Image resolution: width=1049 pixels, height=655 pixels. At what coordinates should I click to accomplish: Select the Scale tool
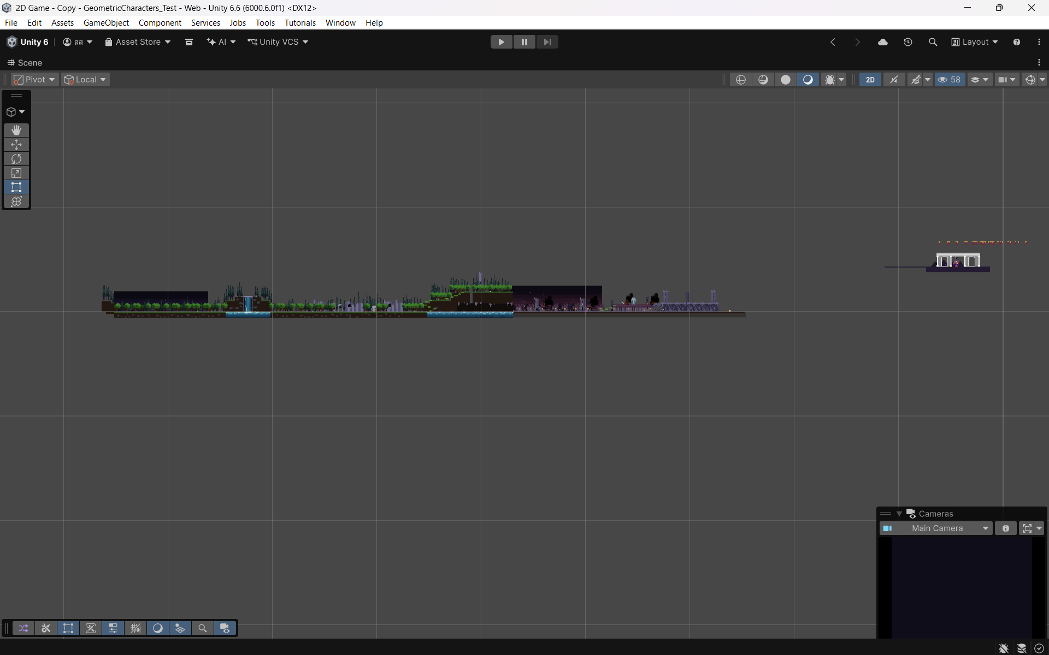click(16, 173)
